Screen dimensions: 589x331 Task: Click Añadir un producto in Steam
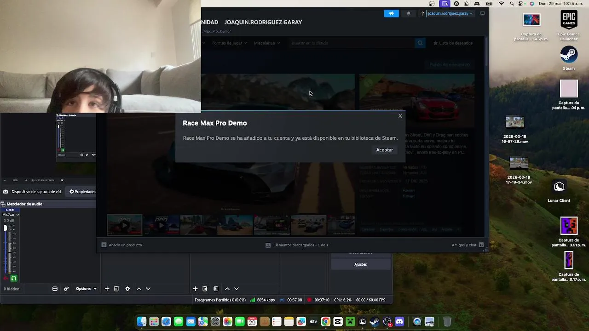tap(121, 245)
